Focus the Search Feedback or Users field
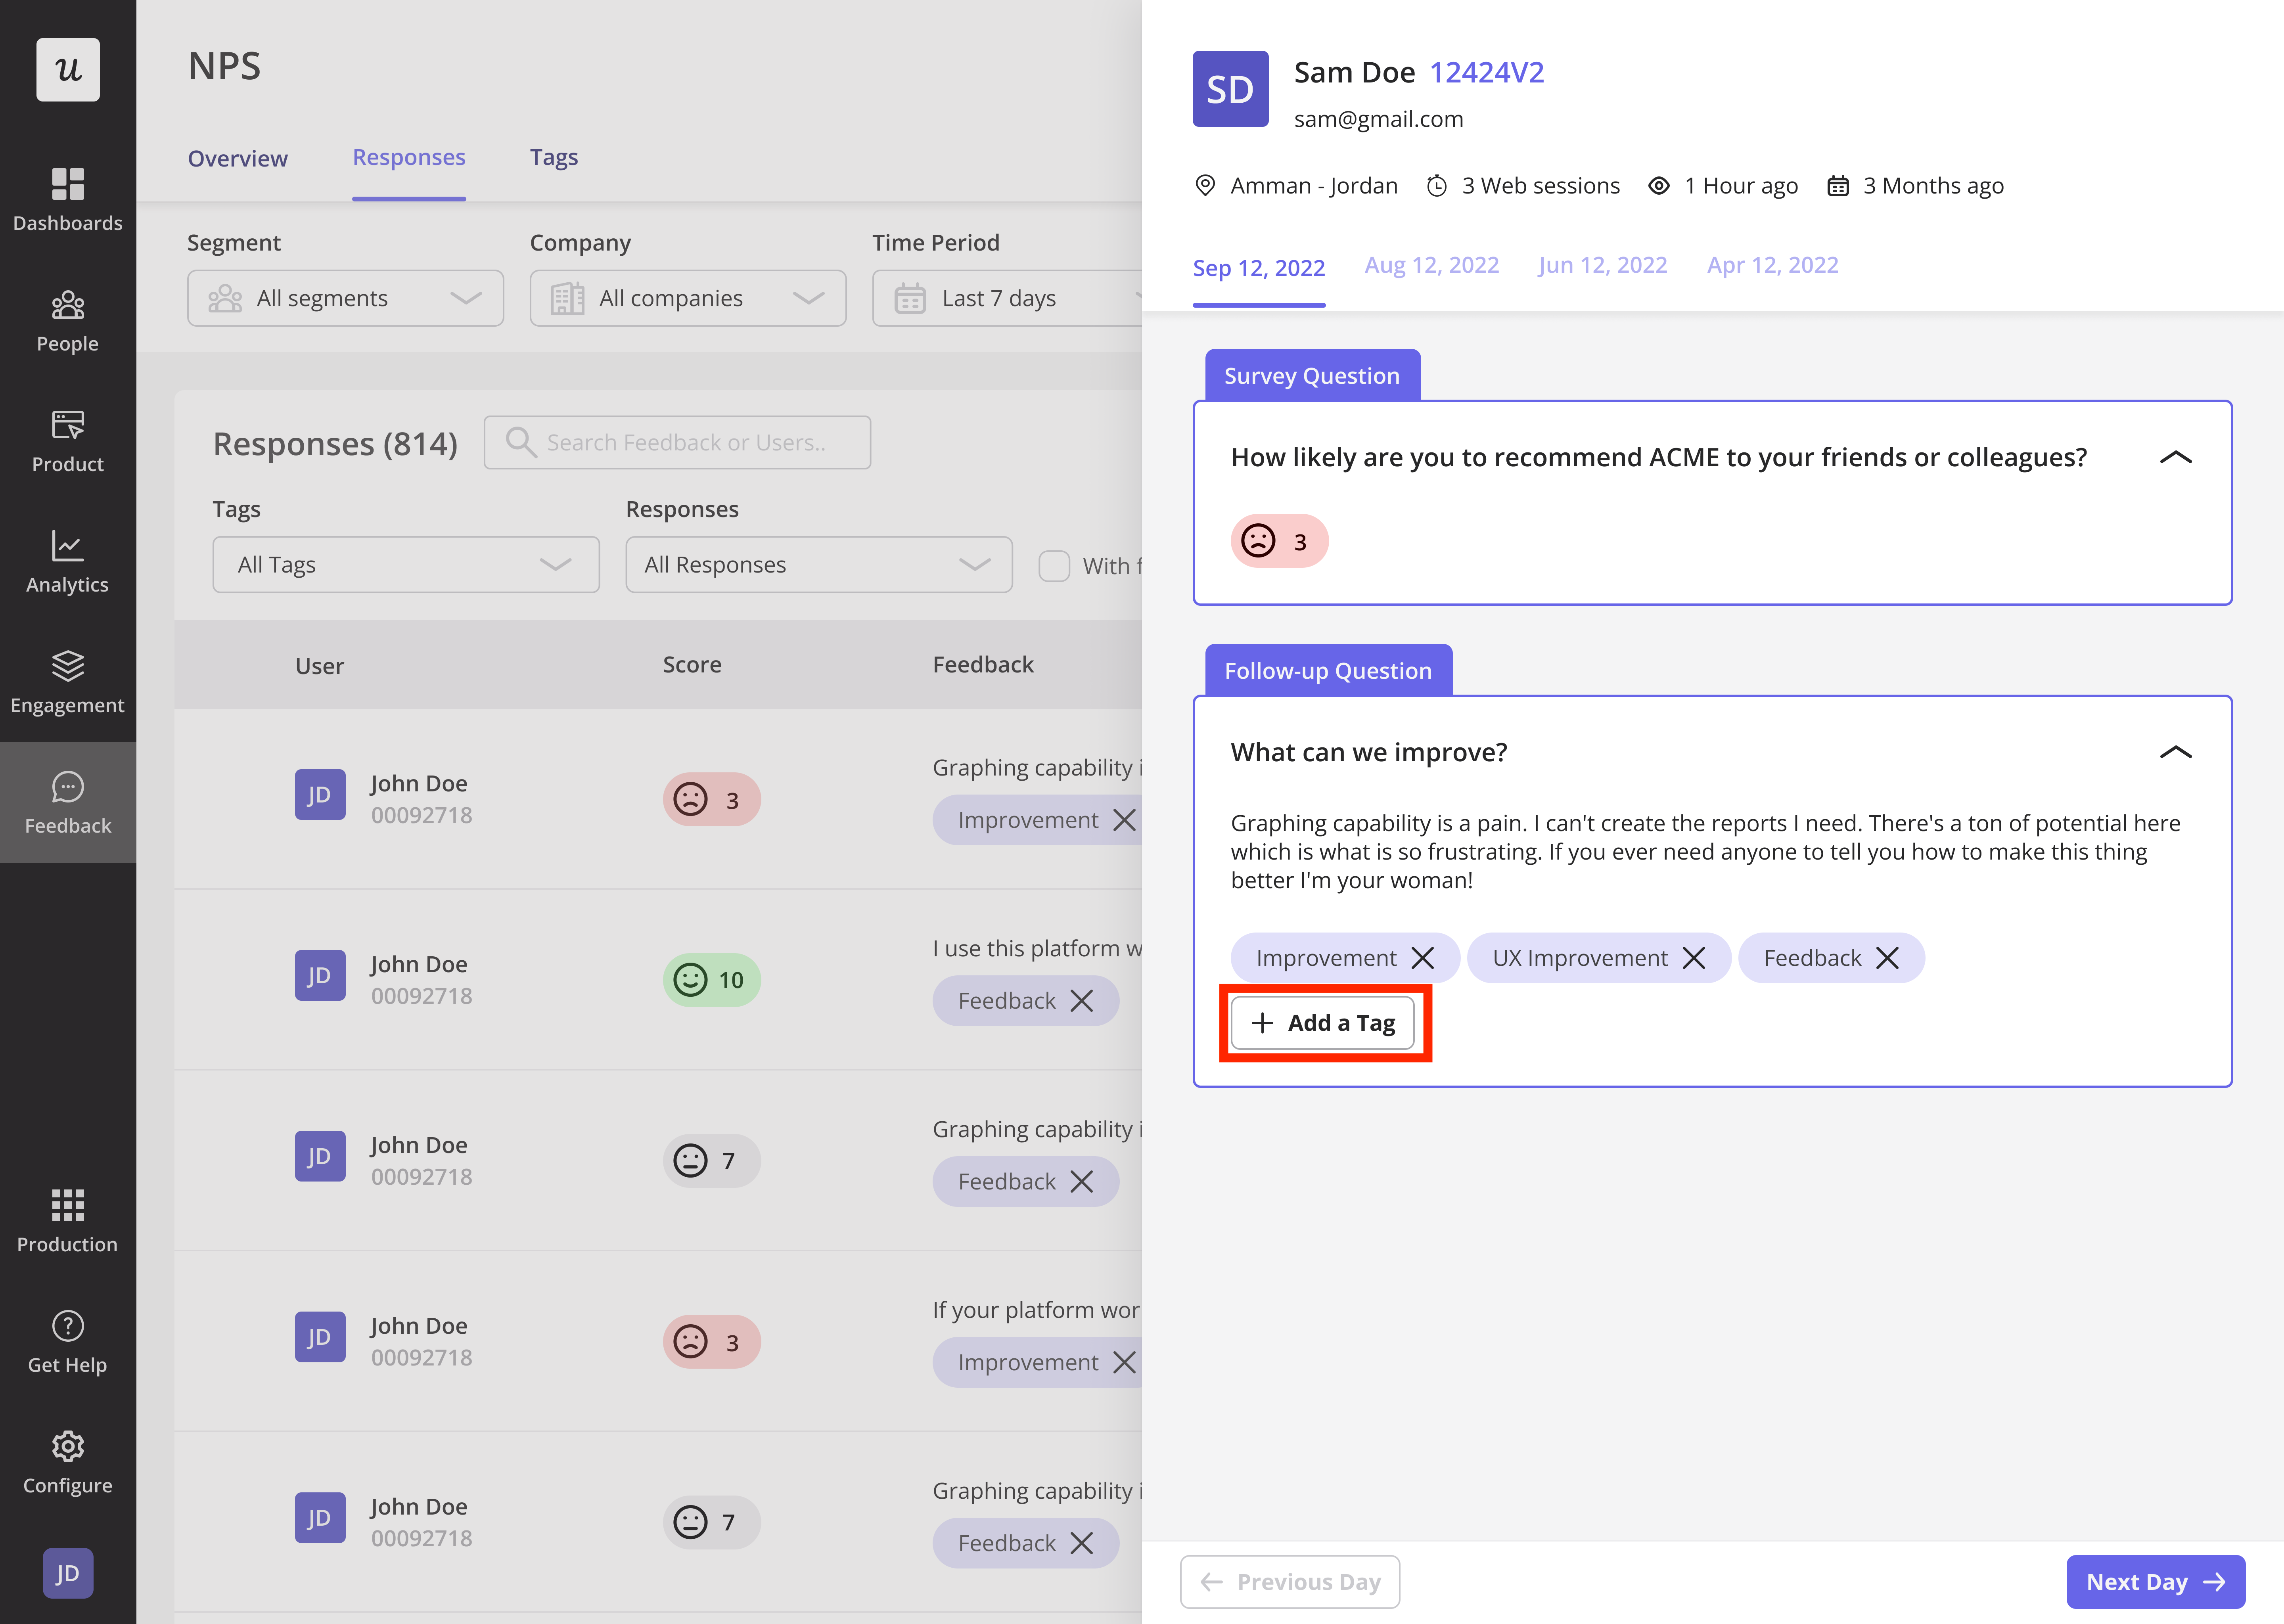Screen dimensions: 2284x1624 (677, 442)
